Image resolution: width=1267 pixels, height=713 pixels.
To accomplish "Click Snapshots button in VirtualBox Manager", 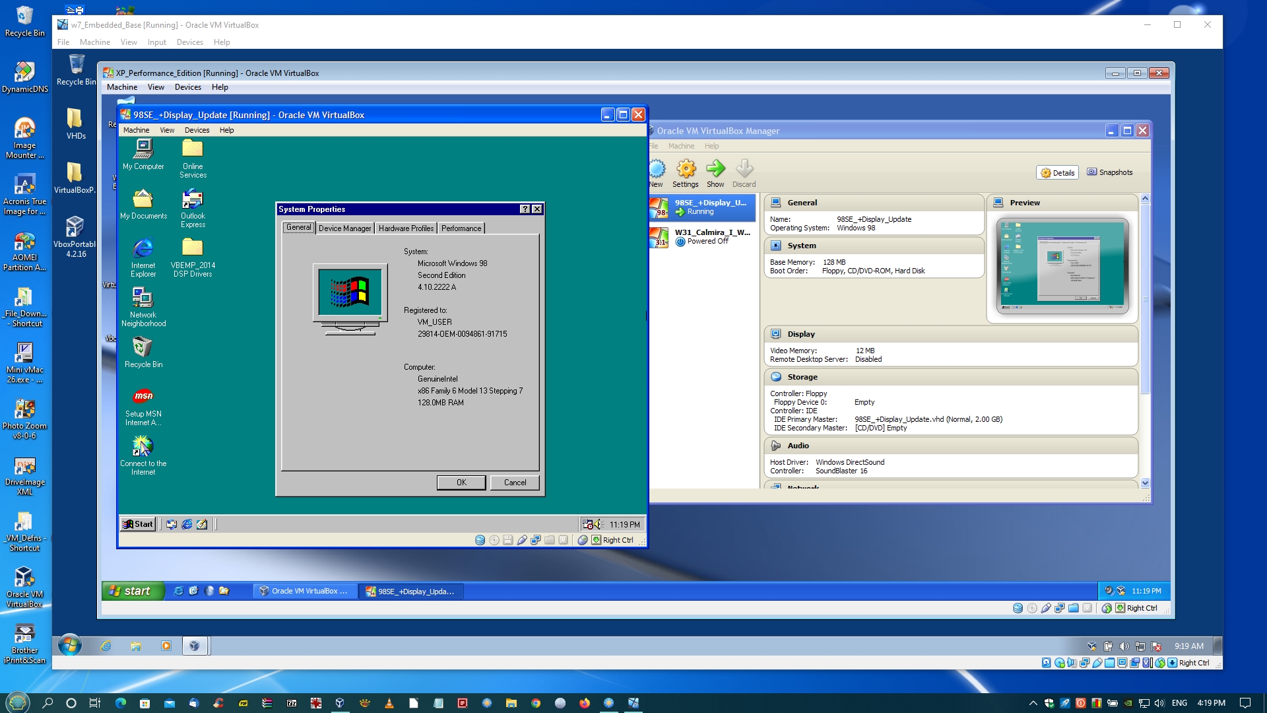I will click(1110, 172).
